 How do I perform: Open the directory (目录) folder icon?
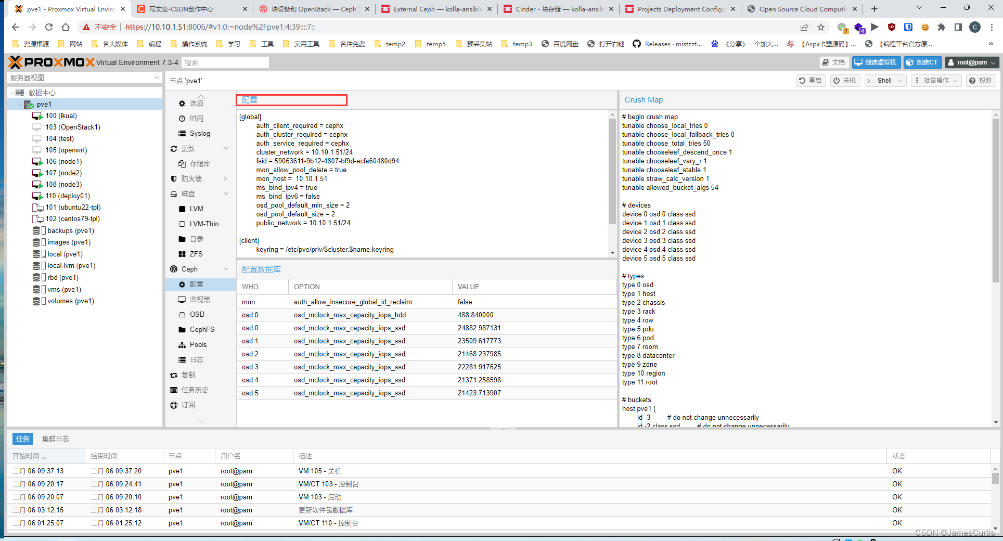(x=182, y=239)
